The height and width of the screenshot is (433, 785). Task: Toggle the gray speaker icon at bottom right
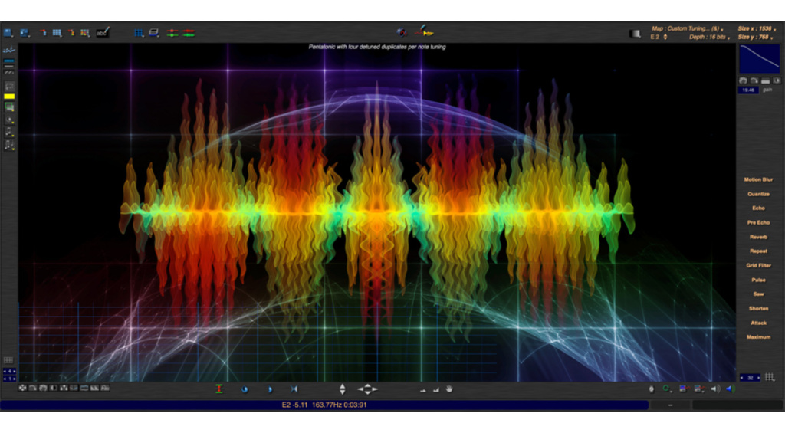pyautogui.click(x=715, y=389)
